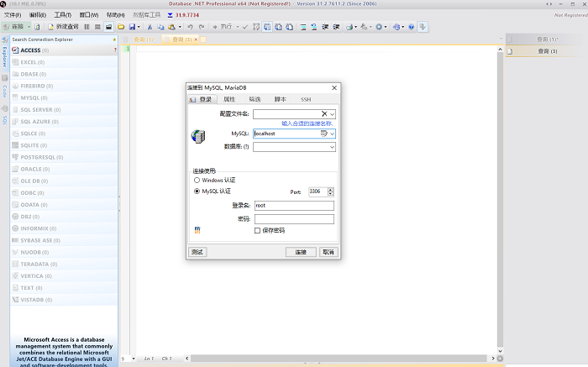Screen dimensions: 588x367
Task: Cut with the scissors icon
Action: coord(150,27)
